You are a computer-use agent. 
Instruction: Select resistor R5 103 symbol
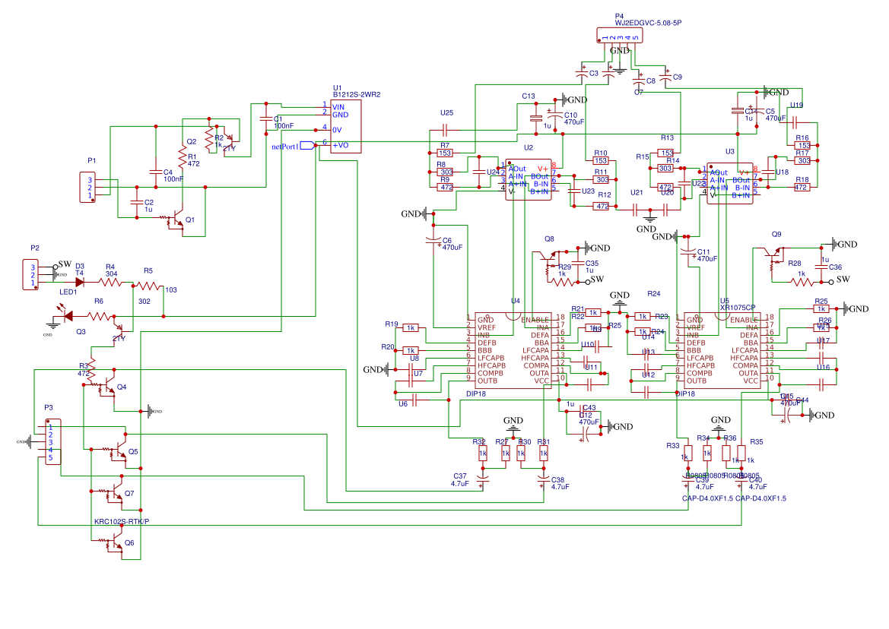tap(148, 286)
